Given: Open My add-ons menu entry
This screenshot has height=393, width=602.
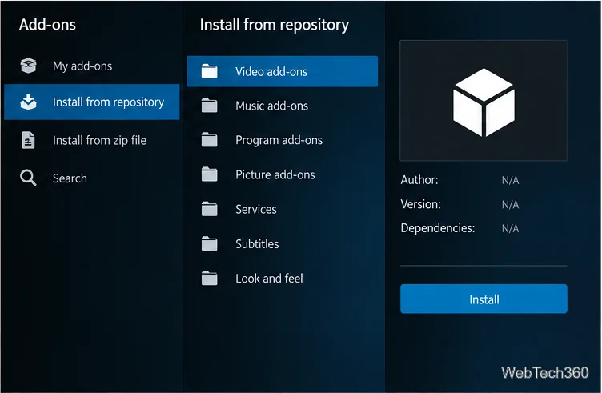Looking at the screenshot, I should tap(92, 66).
